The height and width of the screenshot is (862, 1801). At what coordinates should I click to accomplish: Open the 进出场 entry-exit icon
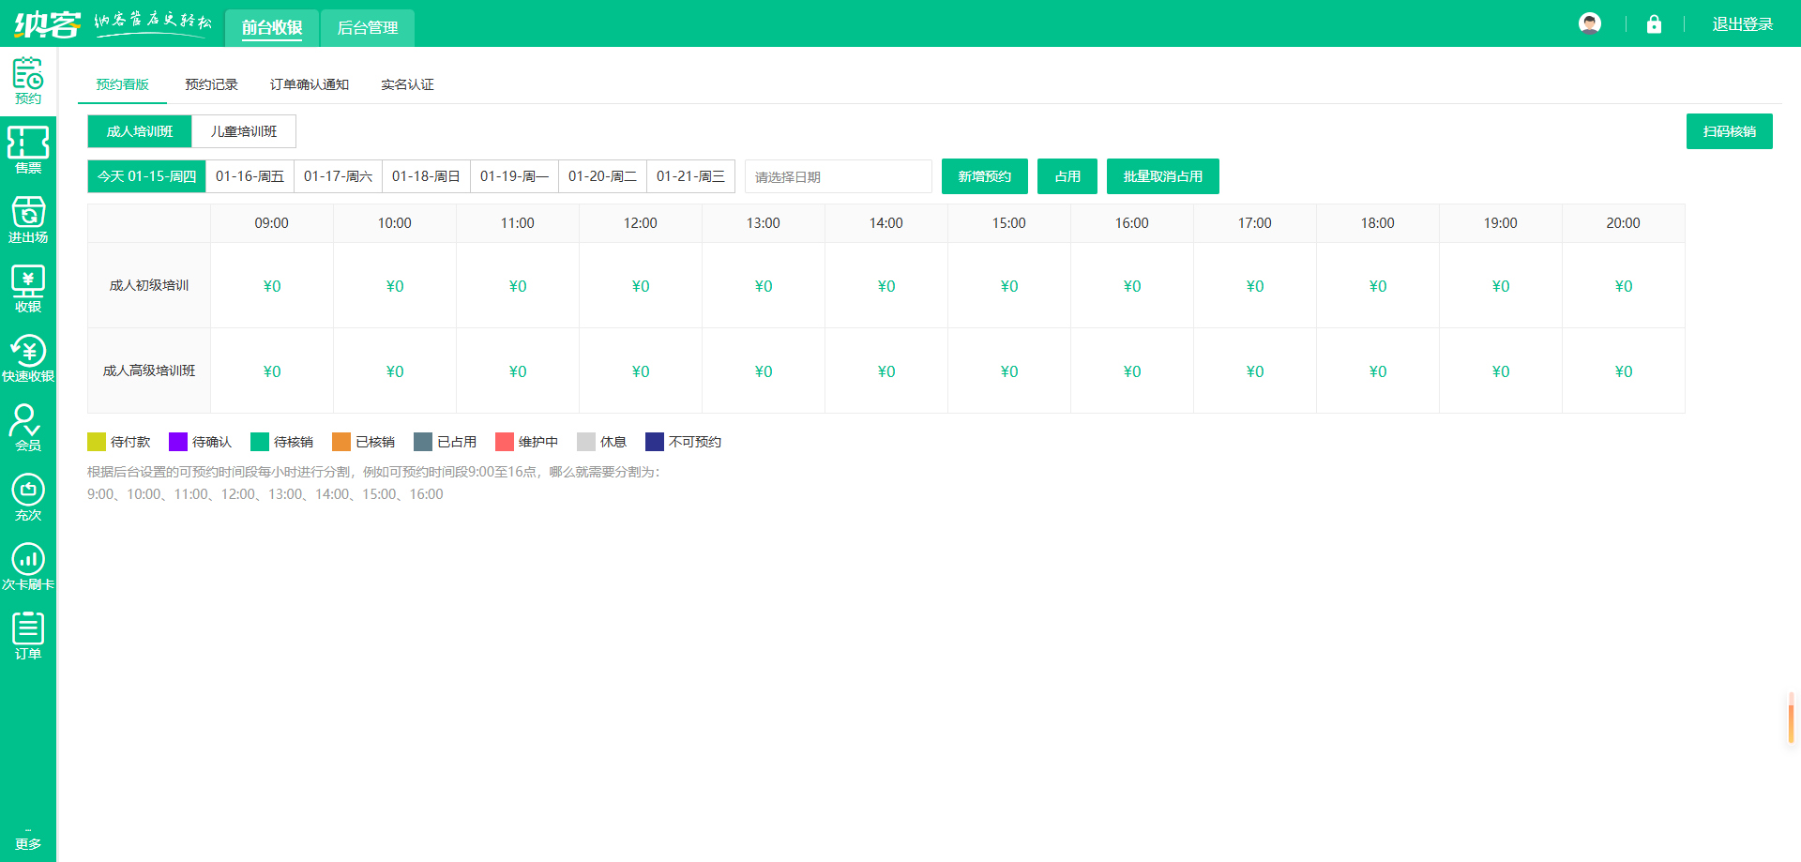[28, 219]
